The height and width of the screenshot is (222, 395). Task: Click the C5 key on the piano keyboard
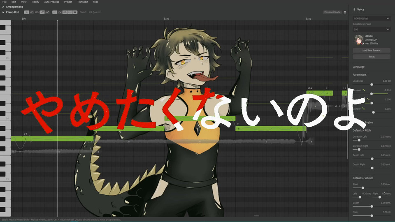click(5, 58)
